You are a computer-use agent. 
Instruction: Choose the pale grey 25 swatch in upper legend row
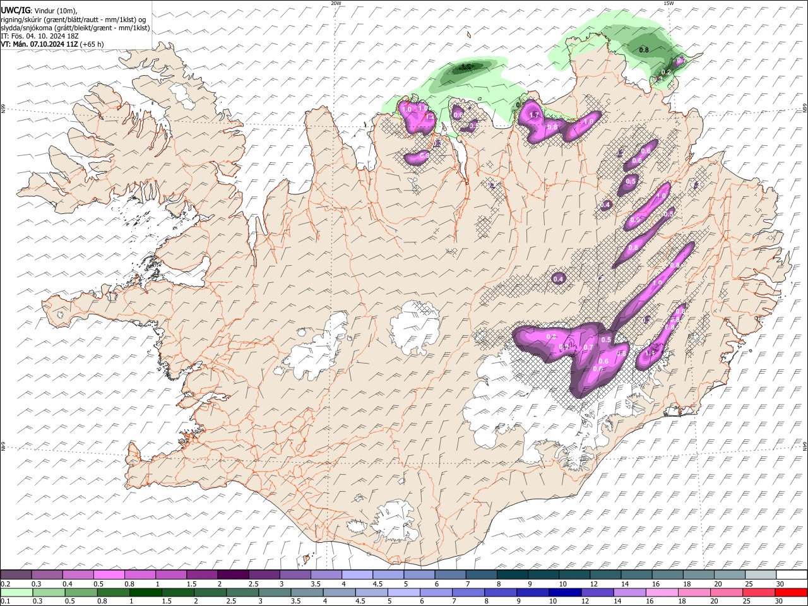click(760, 575)
